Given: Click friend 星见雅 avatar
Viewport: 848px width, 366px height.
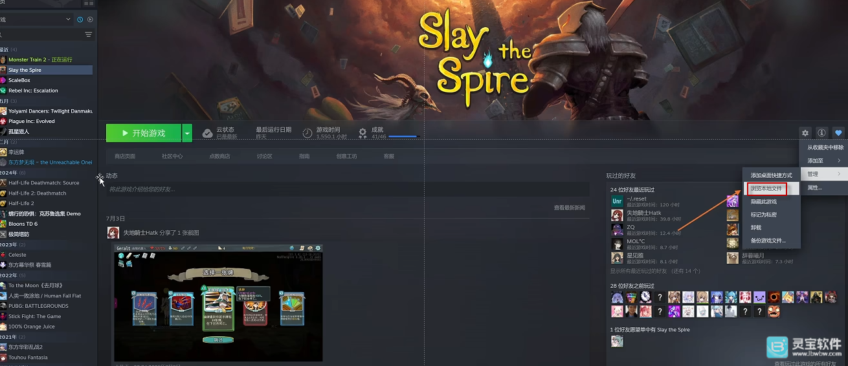Looking at the screenshot, I should [x=617, y=258].
